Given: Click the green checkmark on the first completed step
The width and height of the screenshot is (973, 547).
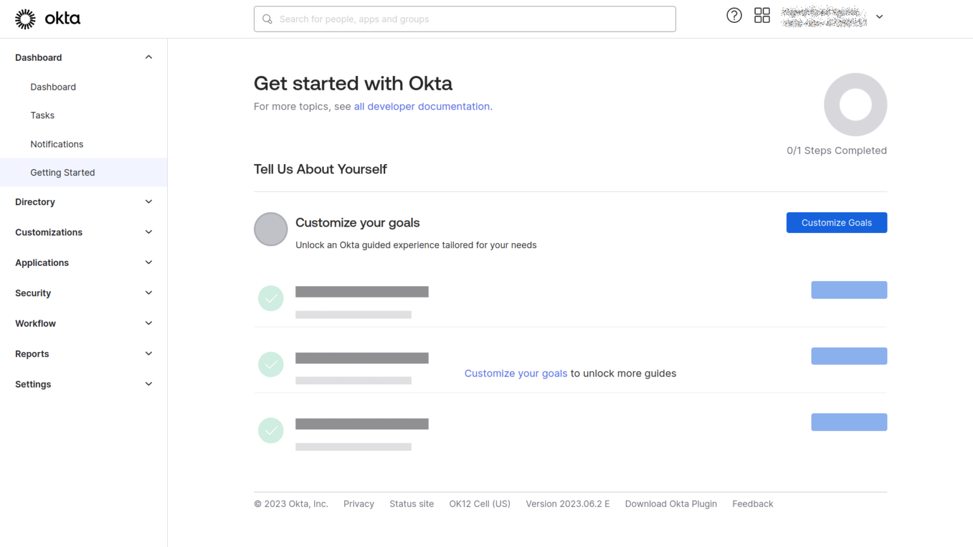Looking at the screenshot, I should pyautogui.click(x=270, y=298).
